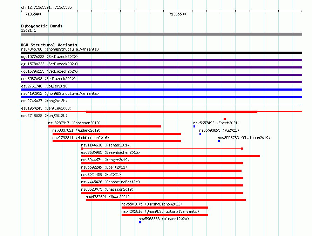The width and height of the screenshot is (312, 236).
Task: Click blue square marker under nsv3556783
Action: [x=219, y=141]
